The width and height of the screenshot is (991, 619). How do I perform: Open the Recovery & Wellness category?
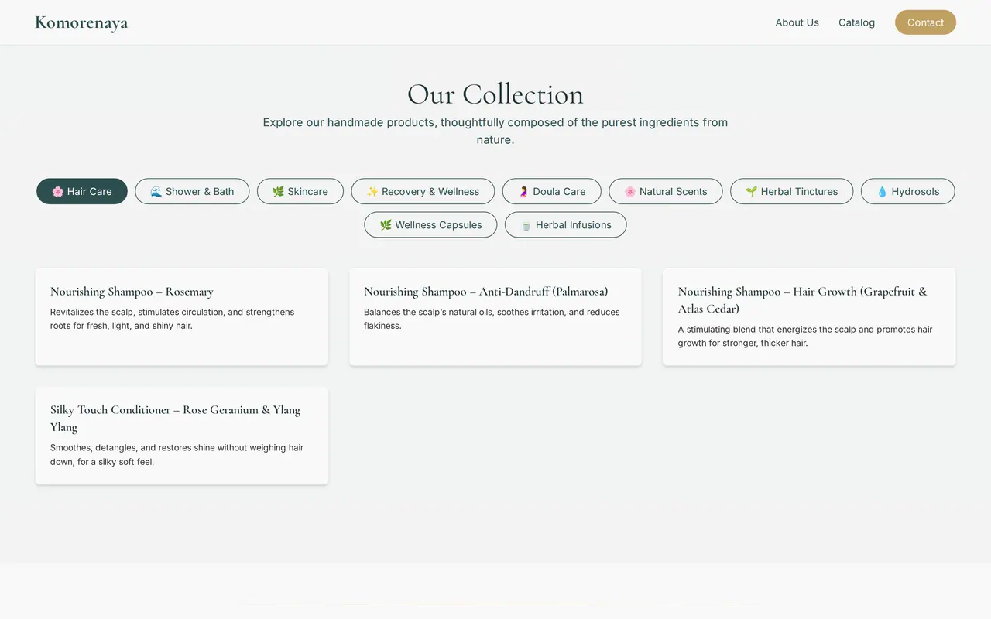pos(423,191)
